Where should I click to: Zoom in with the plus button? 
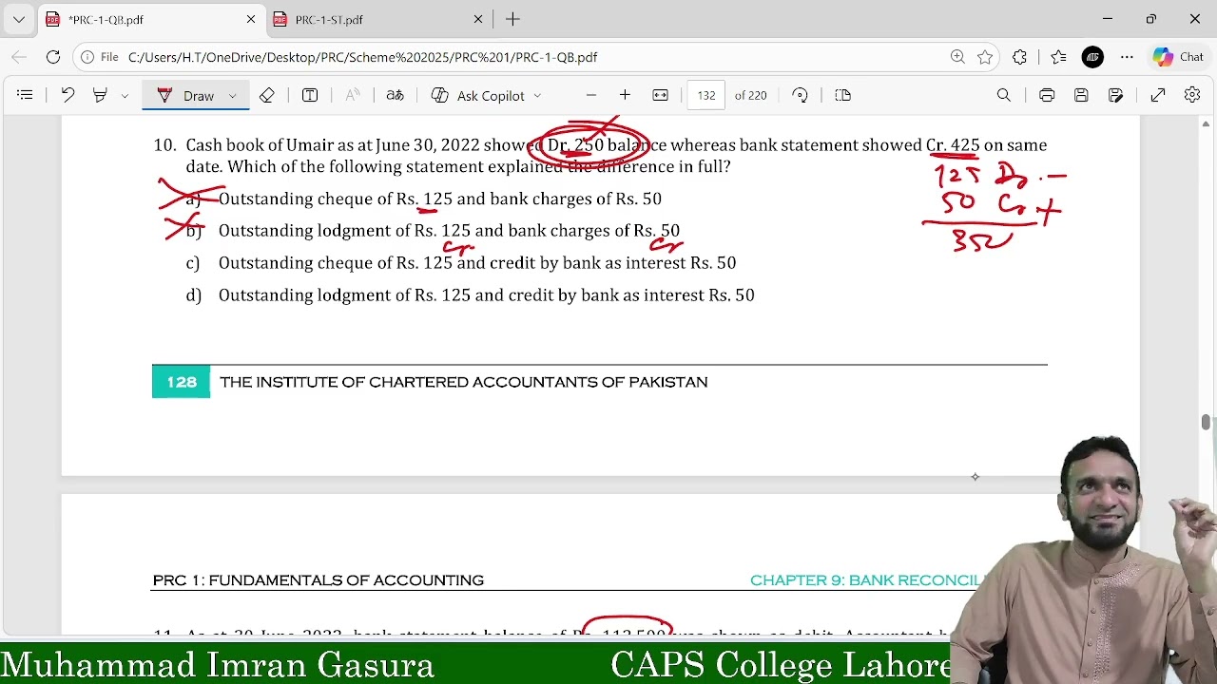point(625,95)
